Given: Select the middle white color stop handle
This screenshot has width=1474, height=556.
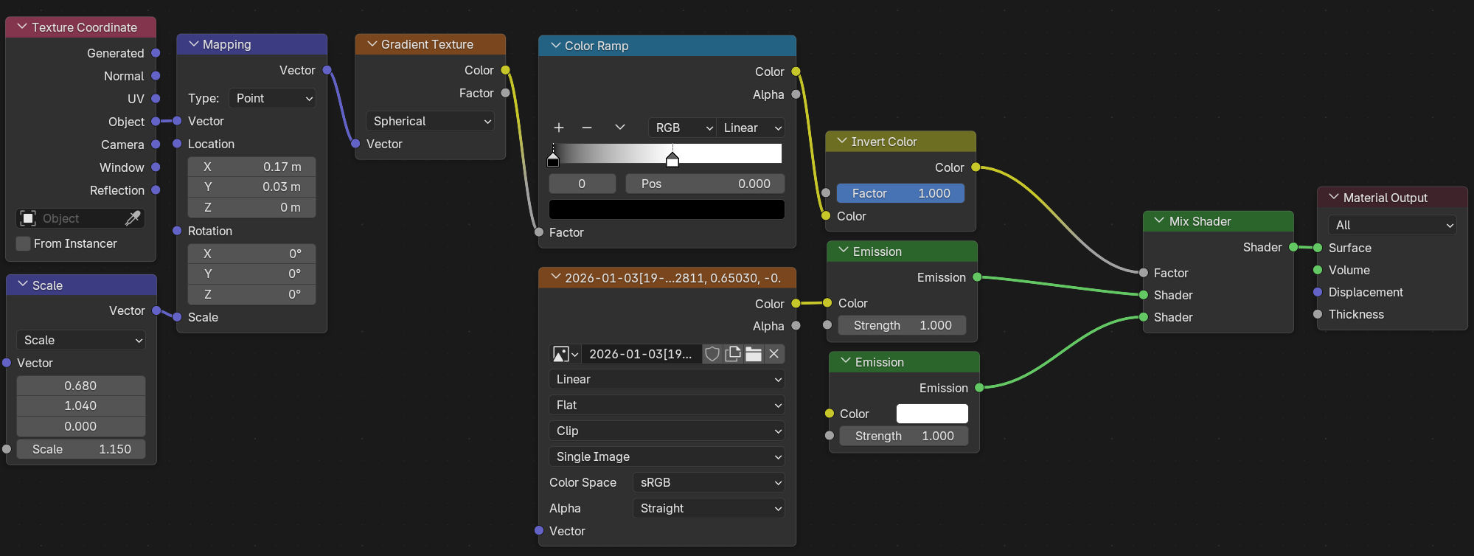Looking at the screenshot, I should (672, 159).
